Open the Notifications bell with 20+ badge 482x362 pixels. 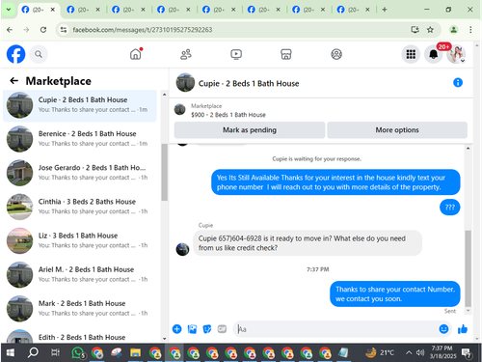[434, 54]
